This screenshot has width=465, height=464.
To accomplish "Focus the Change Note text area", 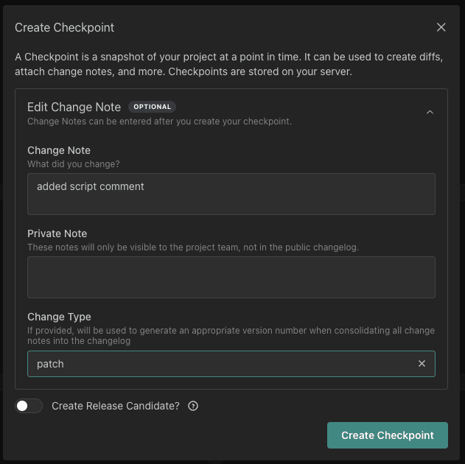I will pos(231,194).
